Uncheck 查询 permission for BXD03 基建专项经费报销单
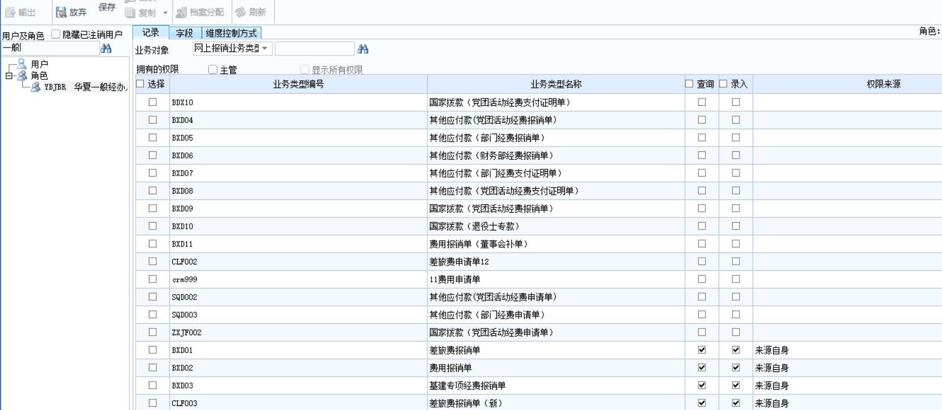This screenshot has width=942, height=410. click(702, 385)
